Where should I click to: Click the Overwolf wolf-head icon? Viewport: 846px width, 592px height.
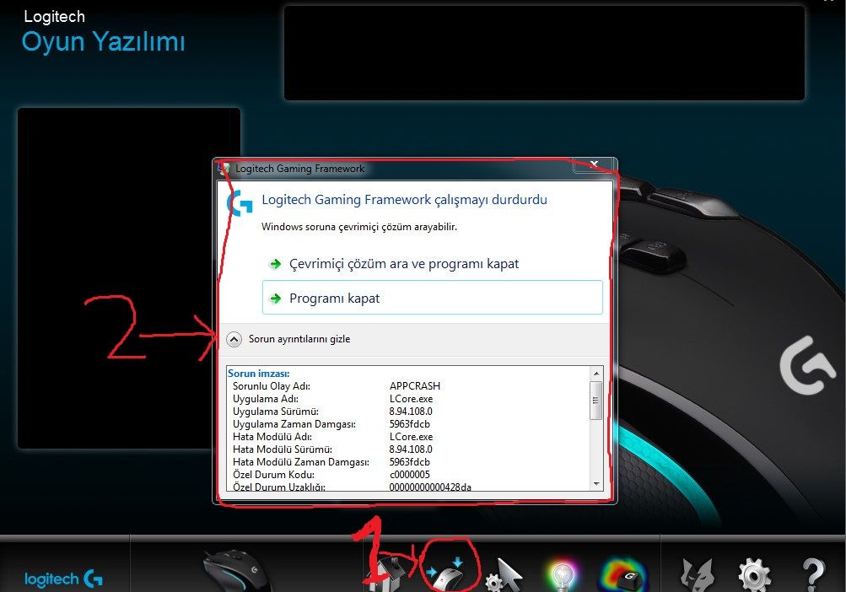(697, 575)
